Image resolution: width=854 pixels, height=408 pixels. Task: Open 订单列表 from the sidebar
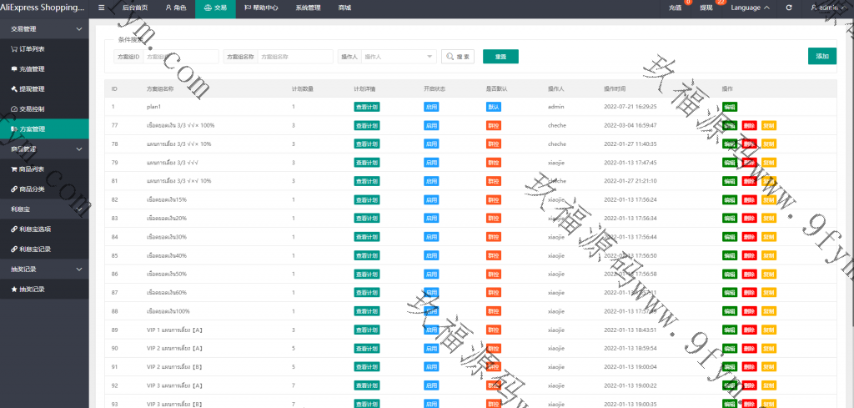pos(32,48)
